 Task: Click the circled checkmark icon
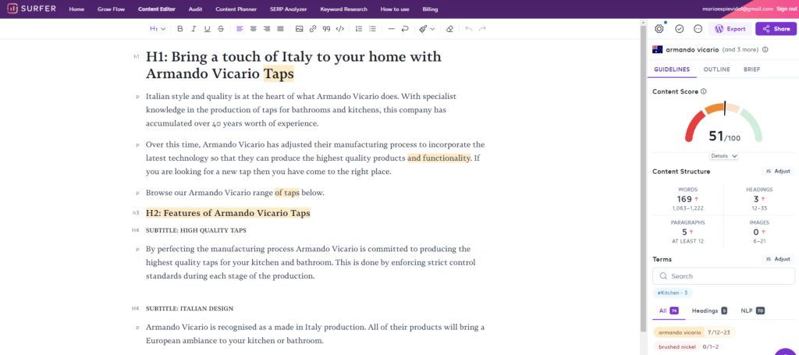pos(680,29)
